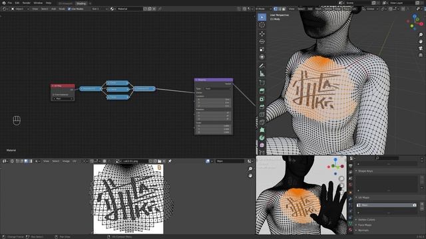Select the Measure ruler tool
The height and width of the screenshot is (239, 426).
262,74
